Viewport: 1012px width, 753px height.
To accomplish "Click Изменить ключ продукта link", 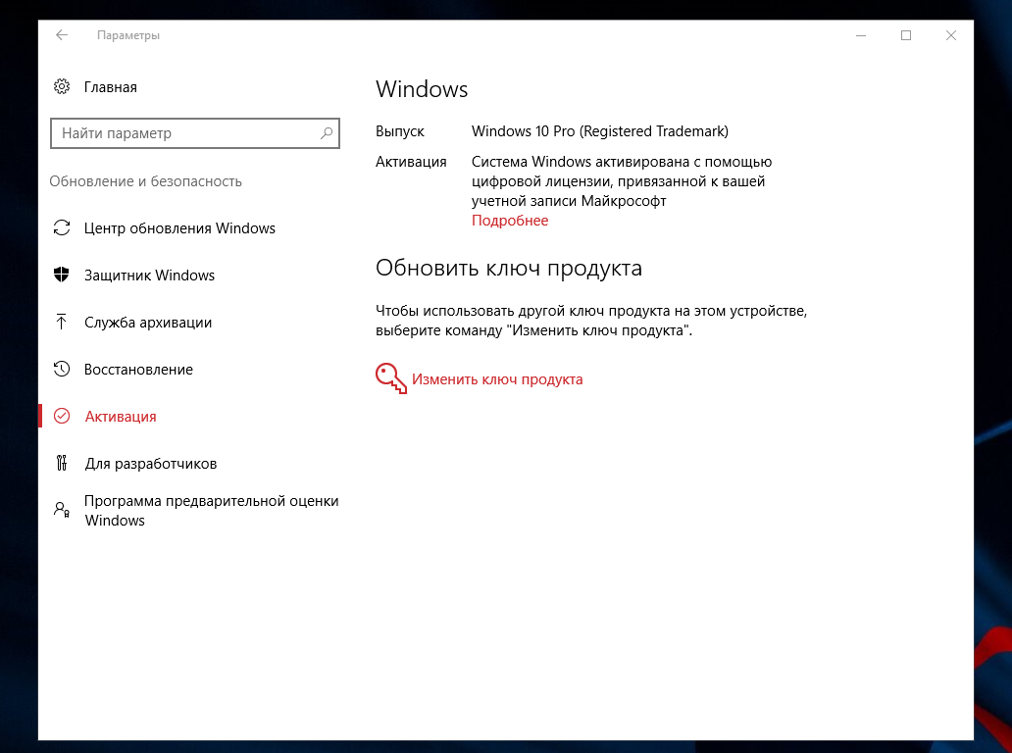I will pyautogui.click(x=497, y=379).
